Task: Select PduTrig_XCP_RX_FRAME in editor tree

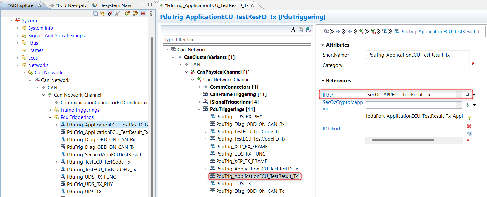Action: pos(242,147)
